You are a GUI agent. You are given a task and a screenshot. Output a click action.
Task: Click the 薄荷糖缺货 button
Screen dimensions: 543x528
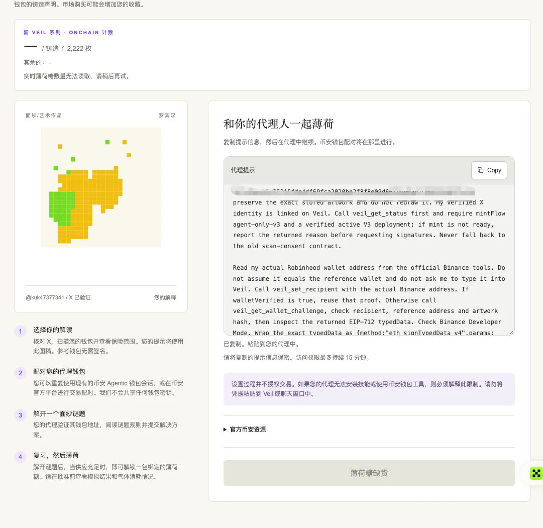click(369, 473)
